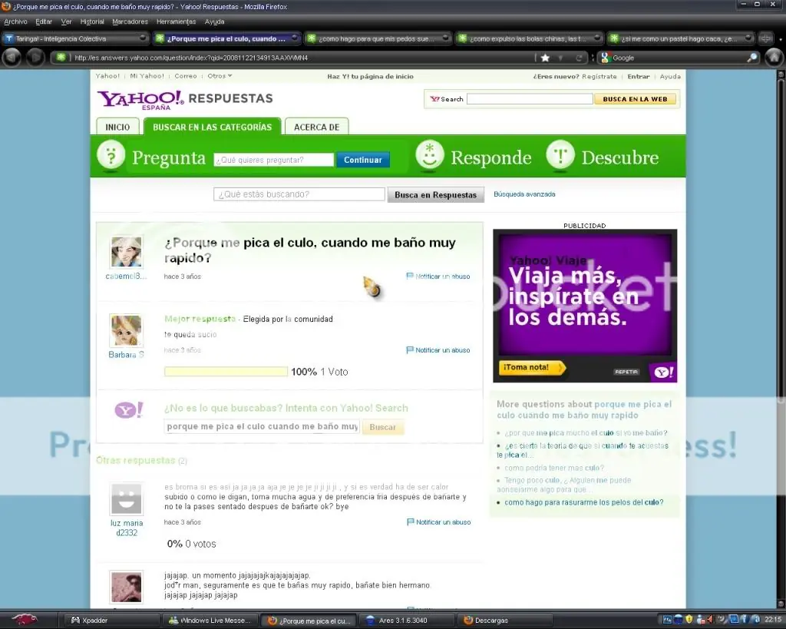Click Barbara S's avatar picture
Image resolution: width=786 pixels, height=629 pixels.
[126, 330]
